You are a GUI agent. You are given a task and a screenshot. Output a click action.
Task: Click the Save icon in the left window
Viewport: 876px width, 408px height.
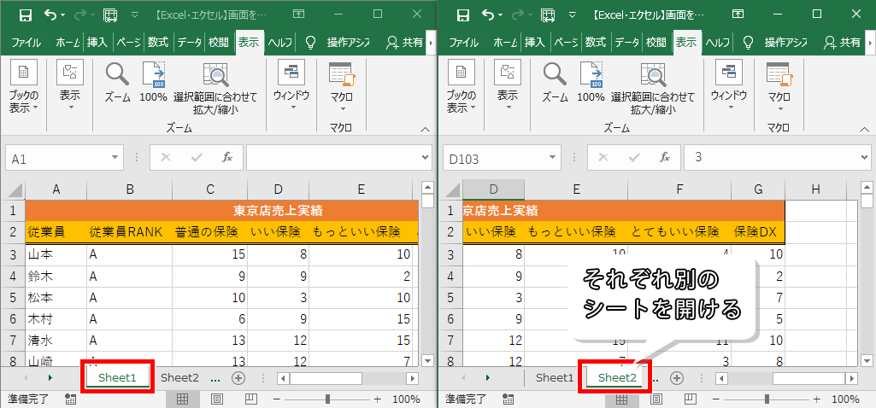tap(25, 15)
